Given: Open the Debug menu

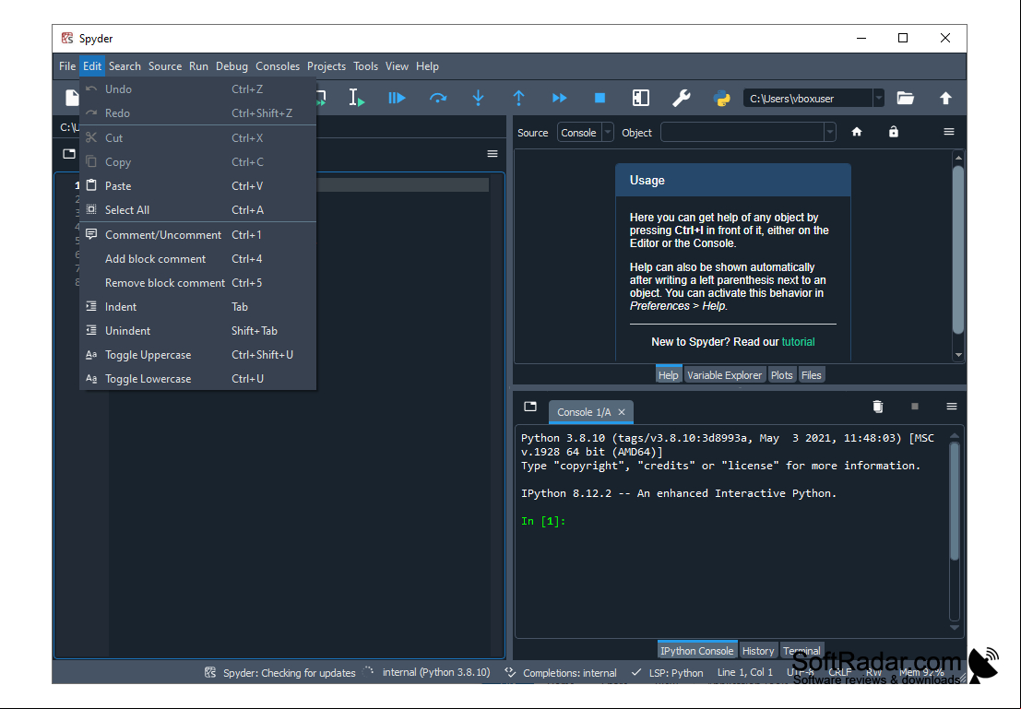Looking at the screenshot, I should tap(232, 66).
